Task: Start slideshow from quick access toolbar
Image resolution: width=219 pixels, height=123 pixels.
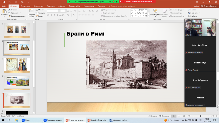Action: point(22,2)
